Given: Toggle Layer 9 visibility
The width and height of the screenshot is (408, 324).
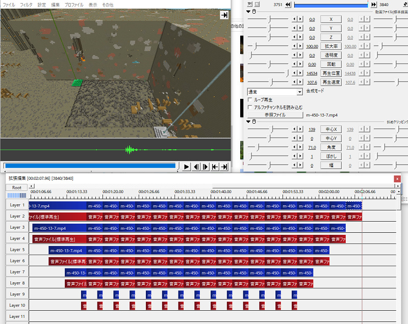Looking at the screenshot, I should point(17,294).
